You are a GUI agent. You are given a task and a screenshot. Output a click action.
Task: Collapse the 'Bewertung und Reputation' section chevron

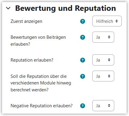[x=8, y=8]
